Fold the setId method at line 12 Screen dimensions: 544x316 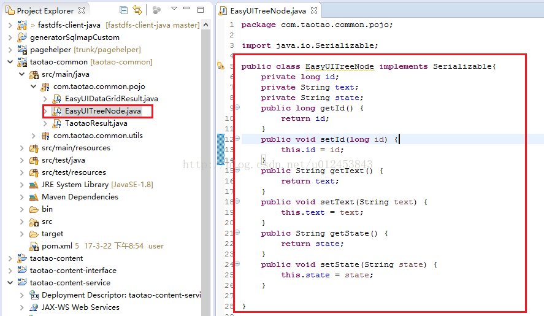point(237,139)
